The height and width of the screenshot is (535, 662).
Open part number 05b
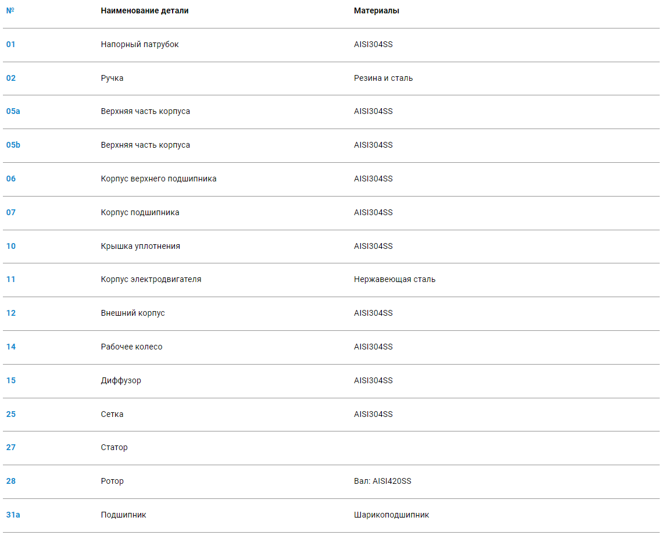(13, 145)
